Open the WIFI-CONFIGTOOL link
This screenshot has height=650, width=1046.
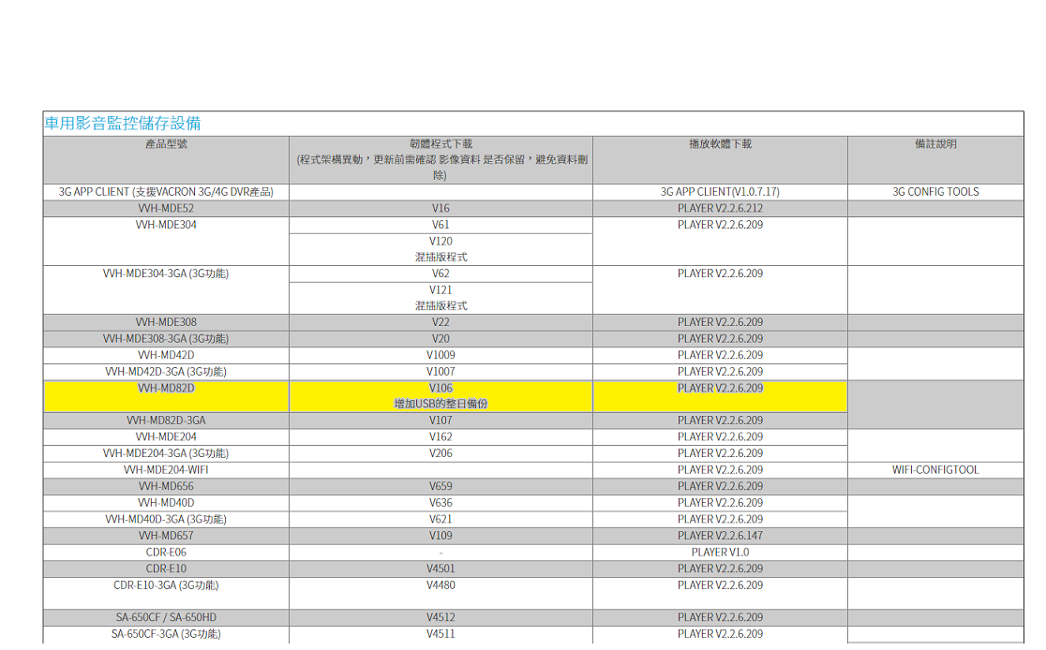(x=935, y=470)
